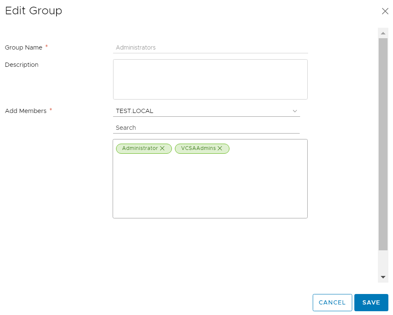
Task: Click the Add Members label
Action: [26, 111]
